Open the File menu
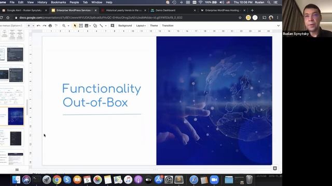Screen dimensions: 332x186 click(12, 2)
